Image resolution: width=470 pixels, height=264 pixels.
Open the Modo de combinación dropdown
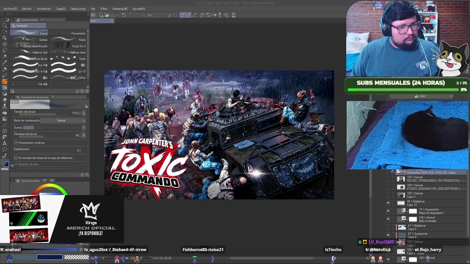pyautogui.click(x=63, y=121)
